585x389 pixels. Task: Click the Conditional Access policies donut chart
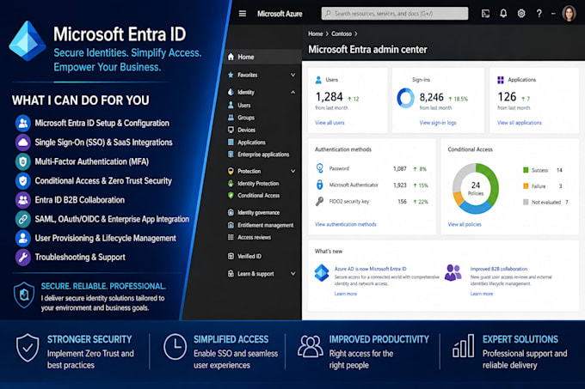click(475, 188)
